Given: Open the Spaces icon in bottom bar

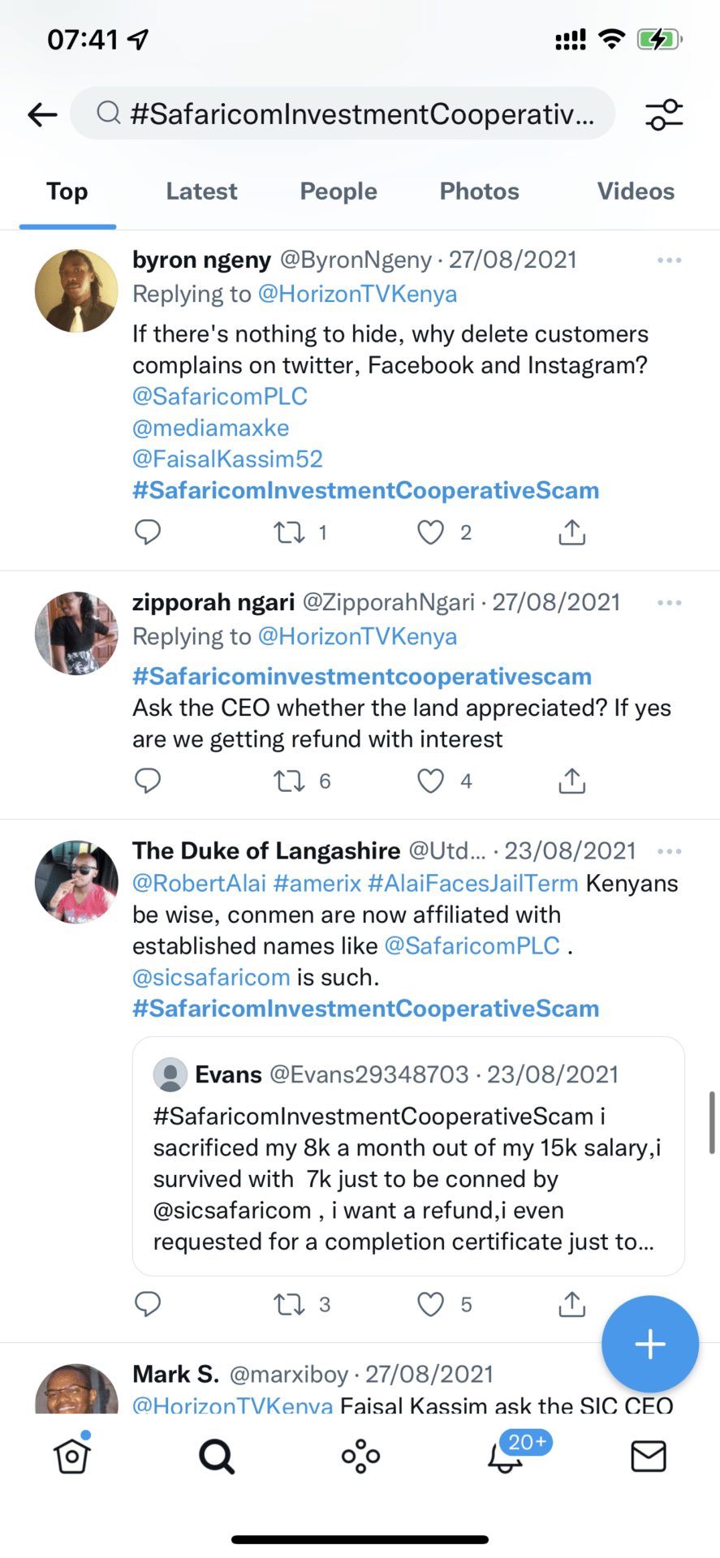Looking at the screenshot, I should tap(360, 1457).
